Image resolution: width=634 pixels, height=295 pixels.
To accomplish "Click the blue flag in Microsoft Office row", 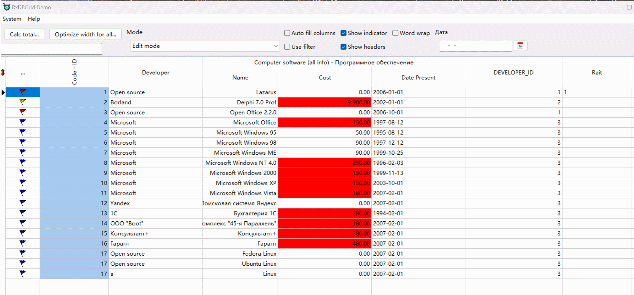I will point(23,122).
